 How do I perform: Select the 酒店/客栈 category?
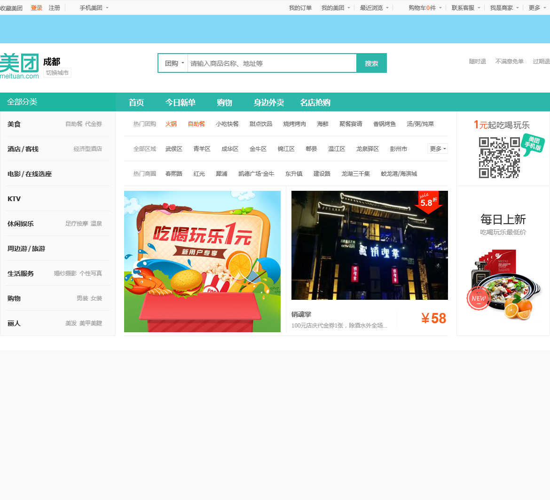coord(23,149)
